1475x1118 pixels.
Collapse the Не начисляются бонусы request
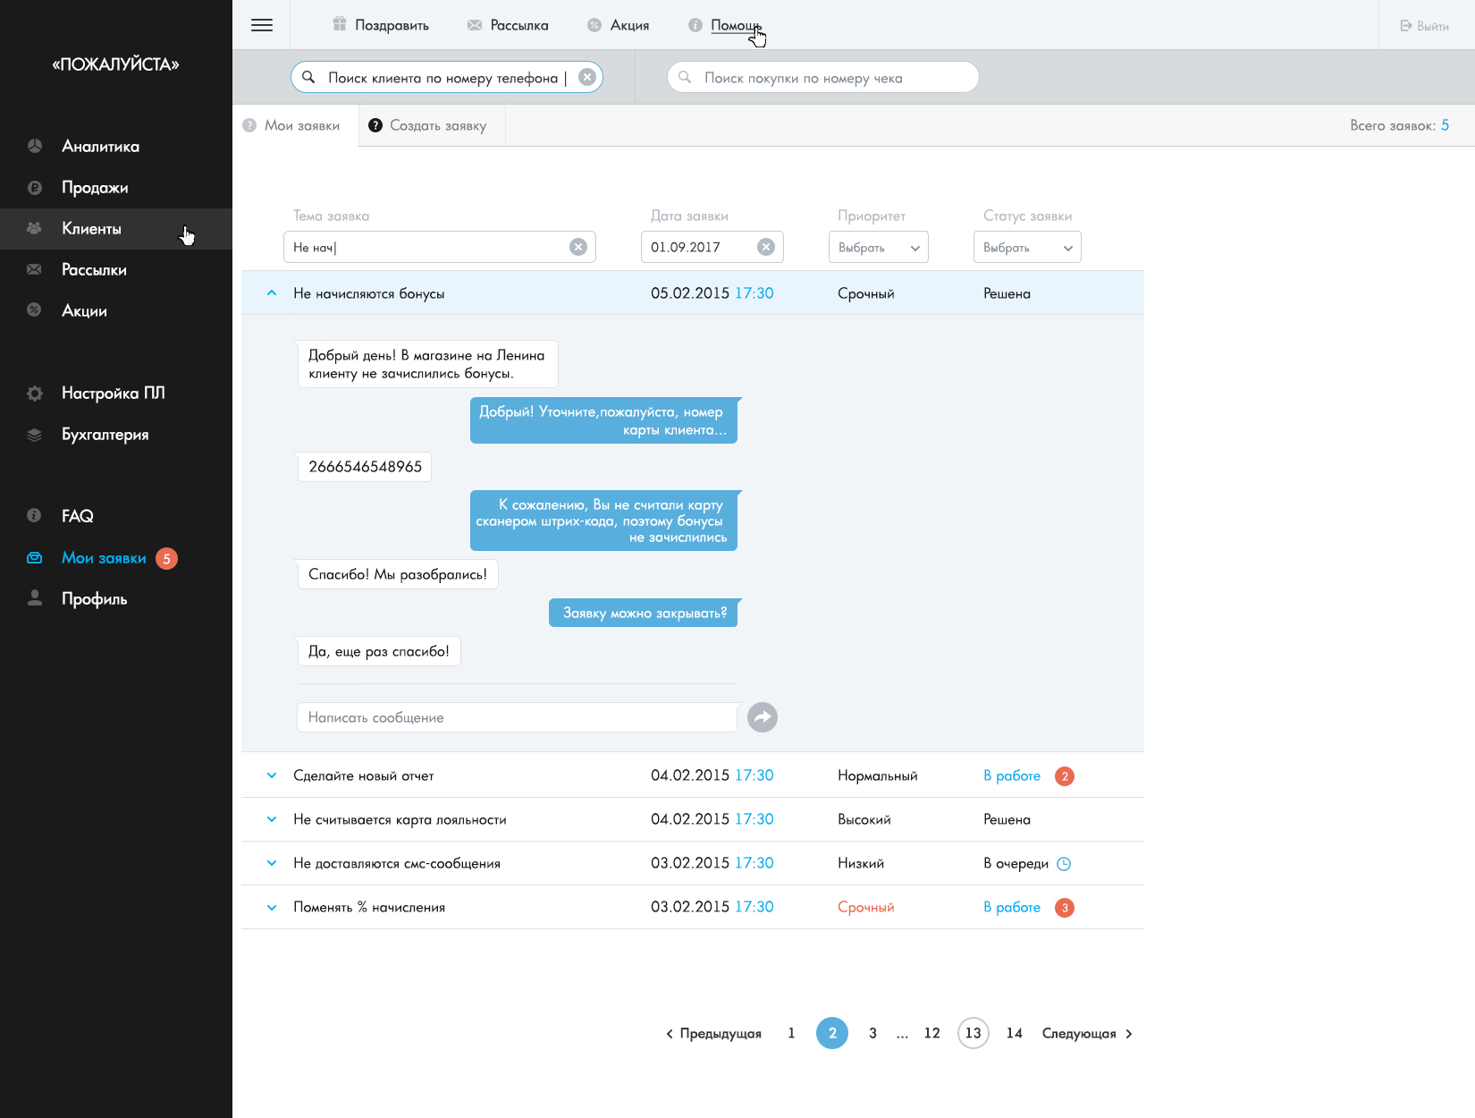(272, 292)
